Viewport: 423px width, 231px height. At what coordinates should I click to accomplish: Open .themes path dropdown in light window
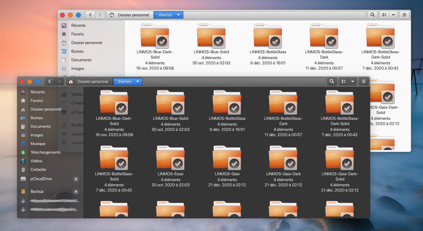pos(169,15)
